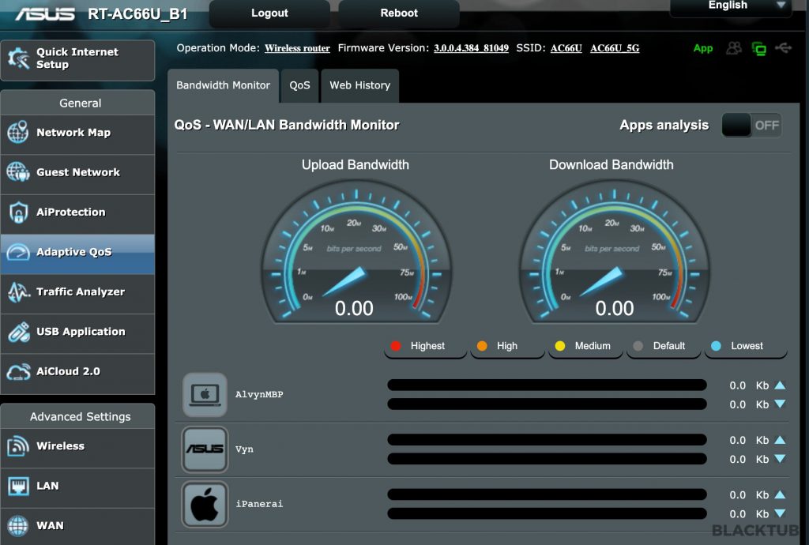809x545 pixels.
Task: Click iPanerai download arrow icon
Action: [x=780, y=513]
